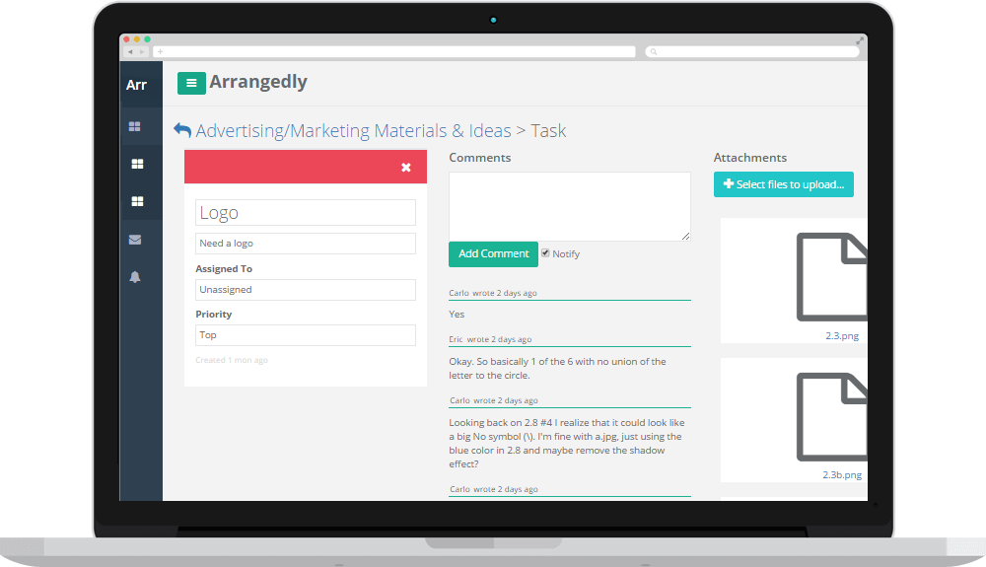Click the 2.3b.png file icon
986x567 pixels.
(831, 417)
